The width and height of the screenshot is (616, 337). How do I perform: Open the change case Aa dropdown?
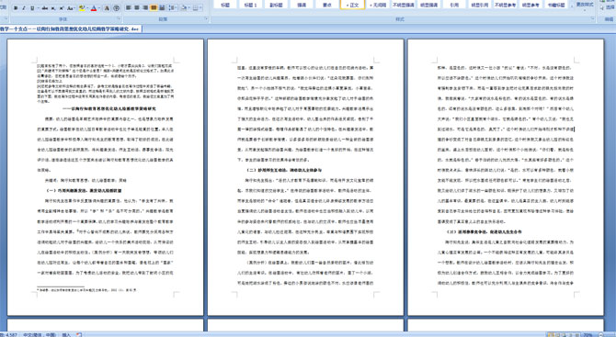(71, 8)
